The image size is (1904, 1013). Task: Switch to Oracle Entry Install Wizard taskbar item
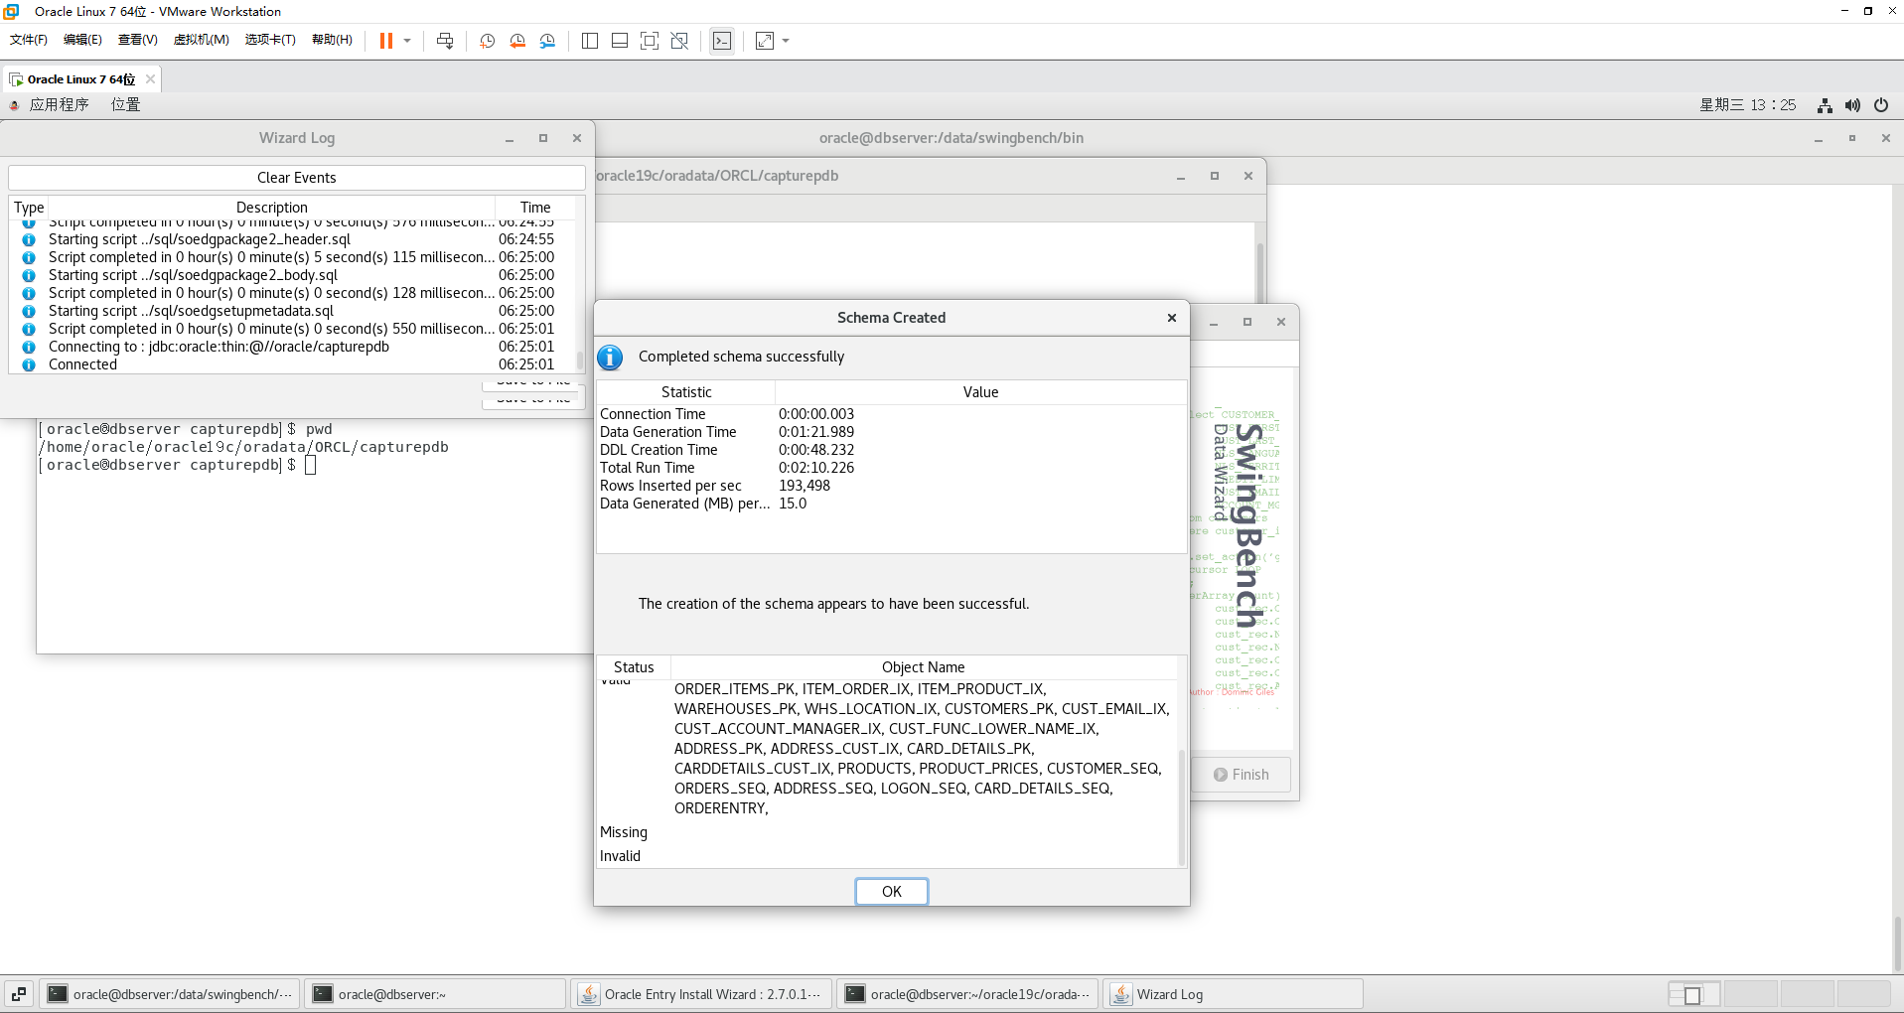701,994
